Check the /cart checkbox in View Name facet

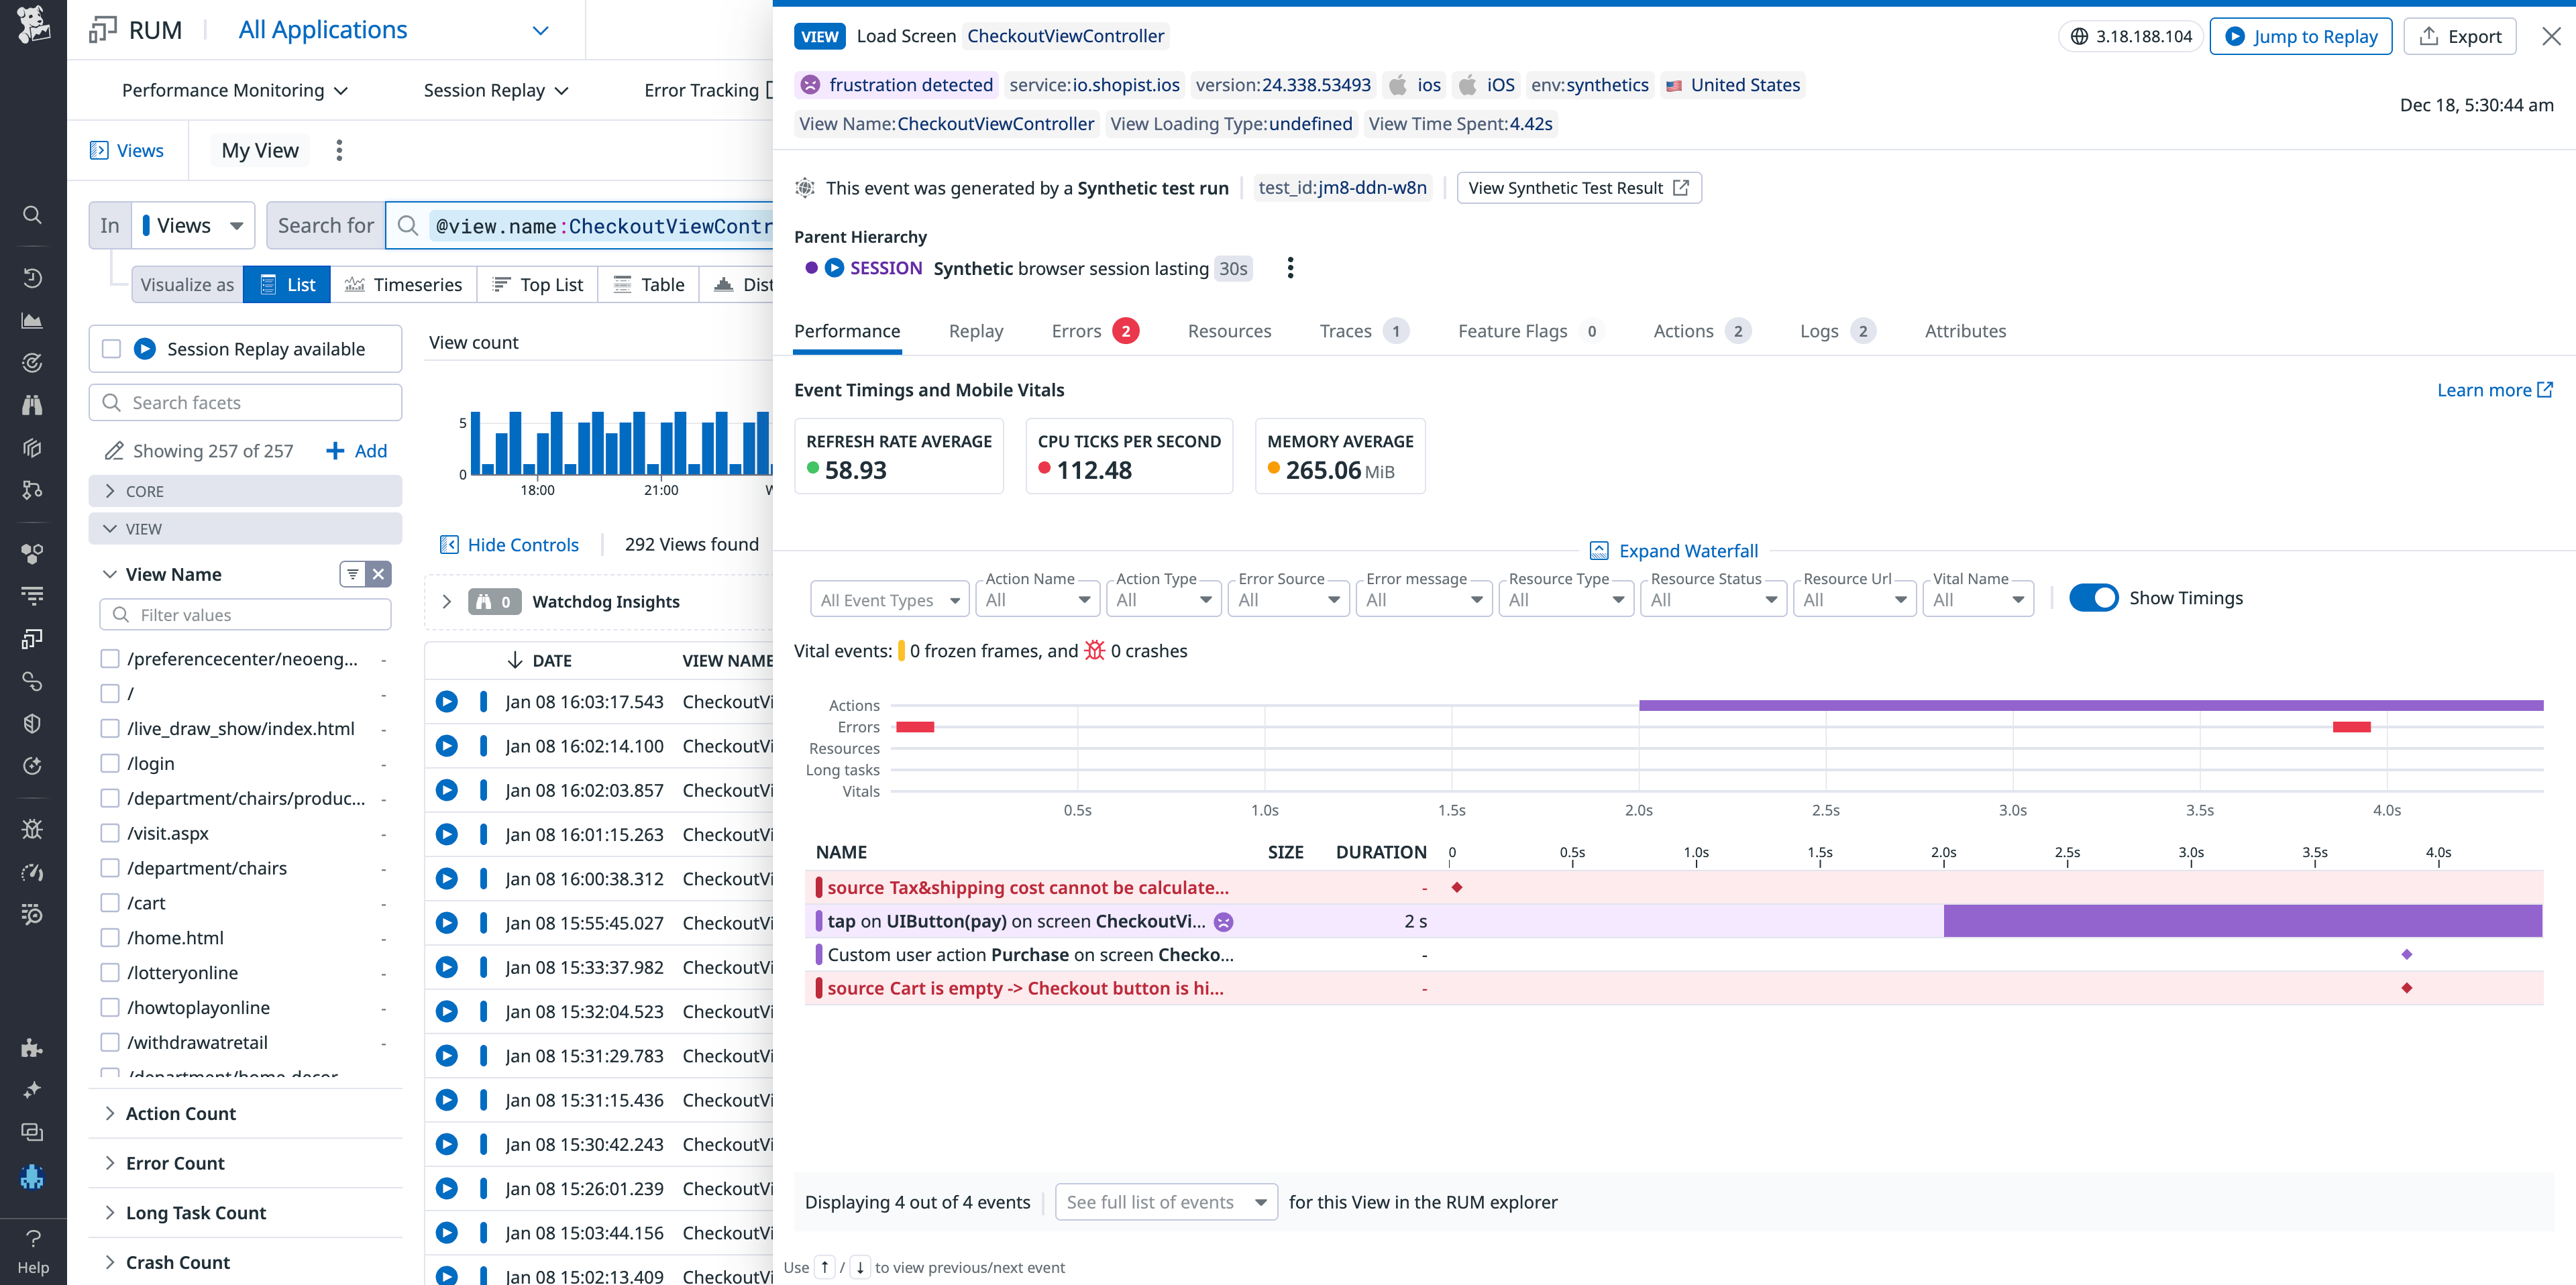[x=109, y=902]
